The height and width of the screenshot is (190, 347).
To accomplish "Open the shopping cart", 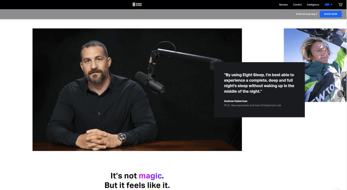I will [340, 4].
